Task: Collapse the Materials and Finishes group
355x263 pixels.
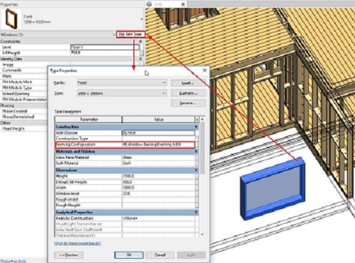Action: (x=196, y=151)
